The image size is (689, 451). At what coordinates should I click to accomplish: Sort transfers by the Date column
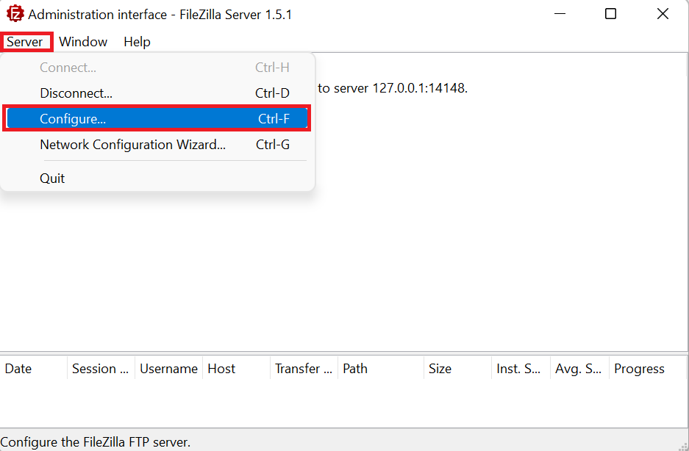point(34,369)
